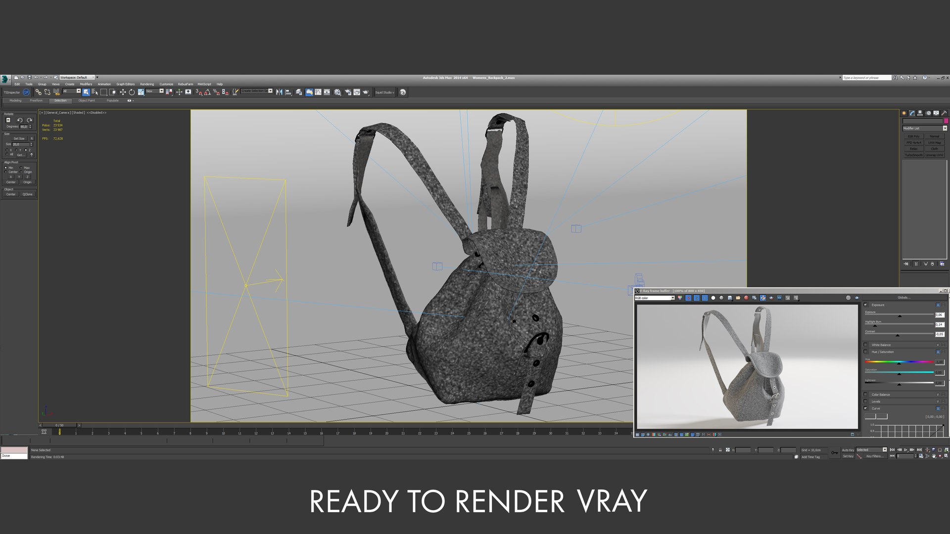Open the Display command panel tab
Viewport: 950px width, 534px height.
[936, 113]
